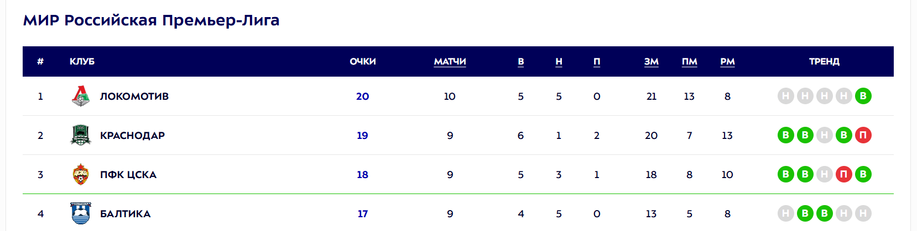Sort by П losses column header
Screen dimensions: 917x231
coord(597,62)
